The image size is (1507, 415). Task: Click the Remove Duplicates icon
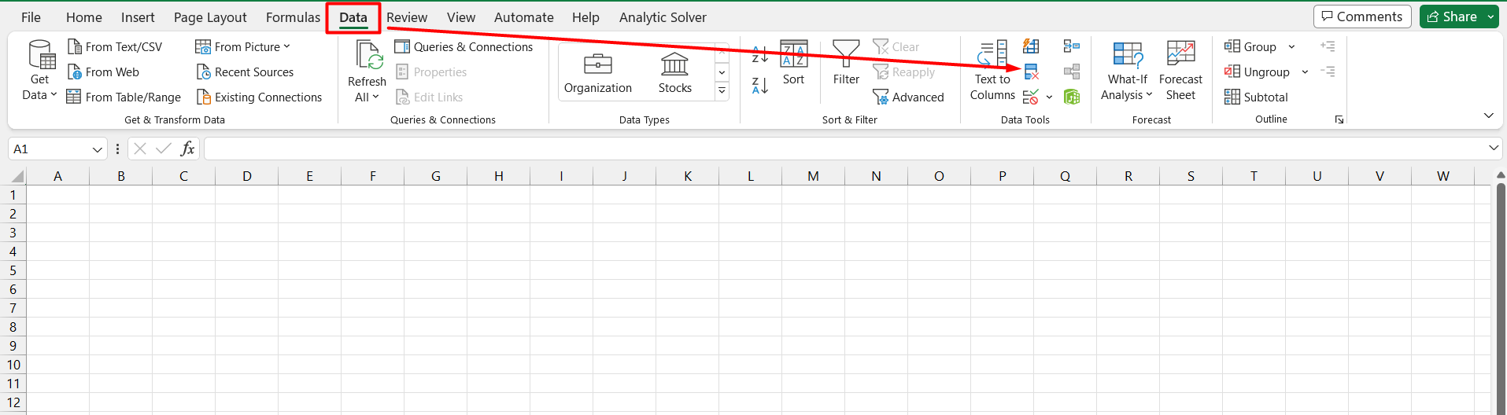(1031, 72)
